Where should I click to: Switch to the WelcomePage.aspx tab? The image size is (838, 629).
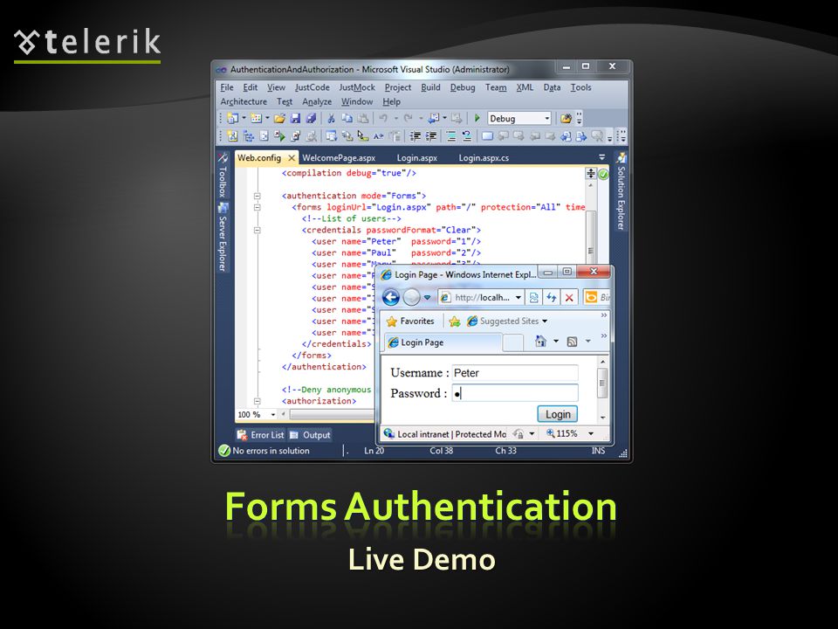point(339,158)
